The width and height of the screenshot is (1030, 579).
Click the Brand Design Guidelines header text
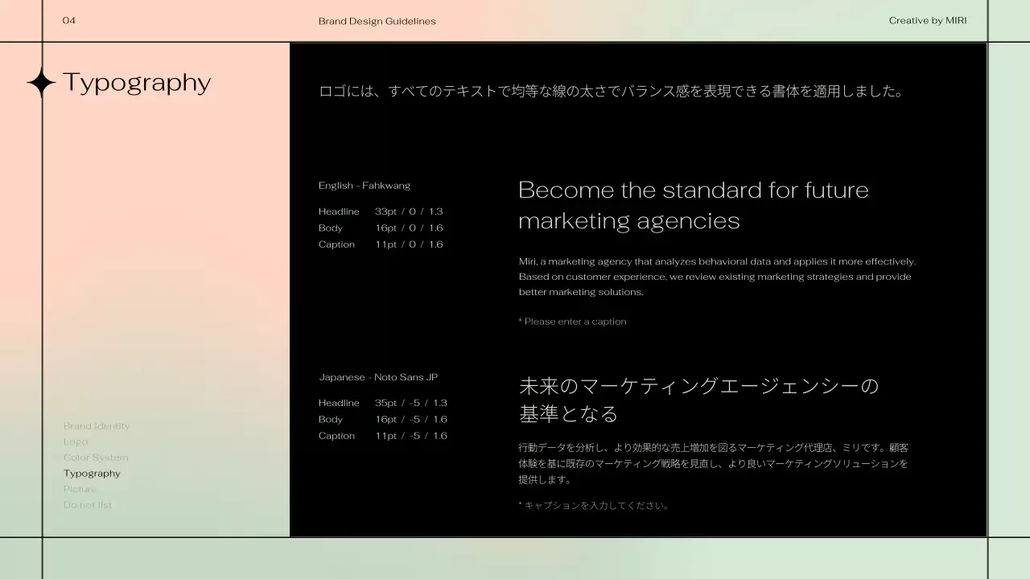(377, 21)
